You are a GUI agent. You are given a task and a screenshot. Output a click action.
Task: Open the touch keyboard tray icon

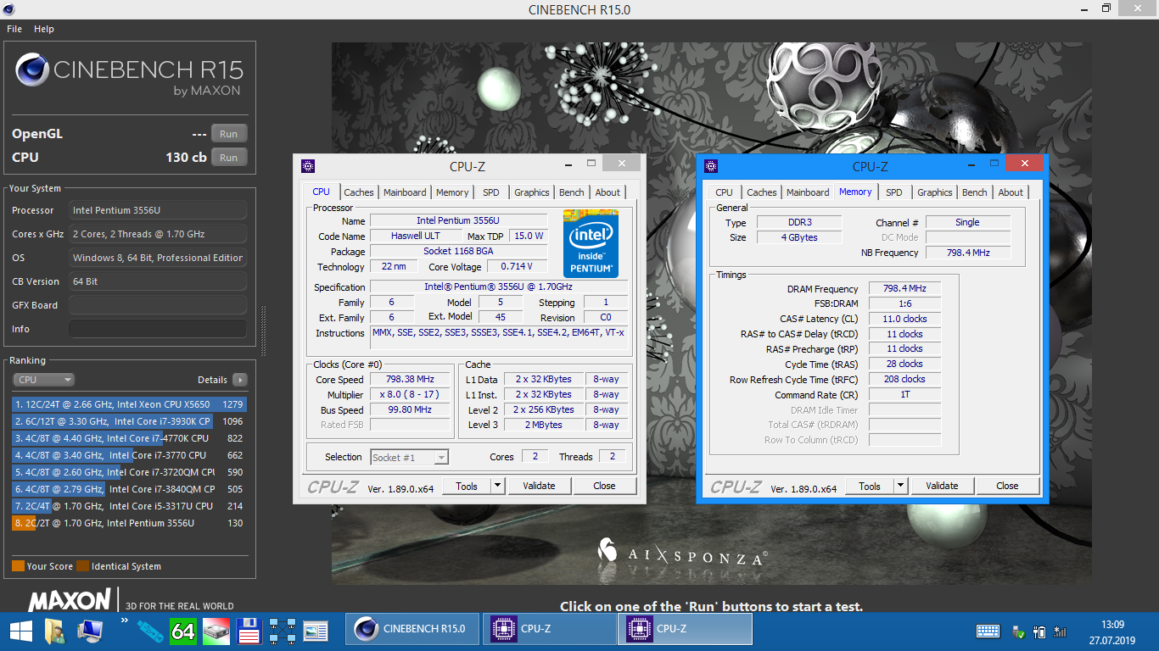988,631
